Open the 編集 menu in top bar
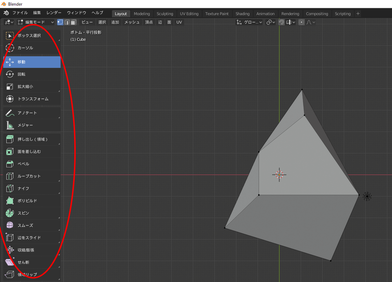 point(37,13)
